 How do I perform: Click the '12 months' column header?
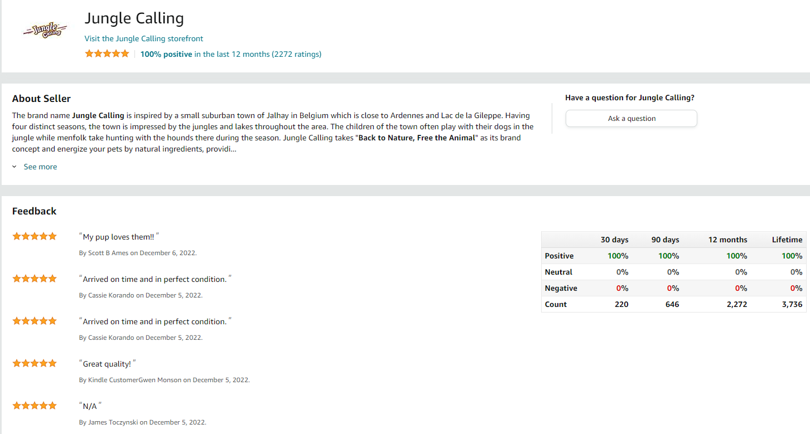[727, 240]
